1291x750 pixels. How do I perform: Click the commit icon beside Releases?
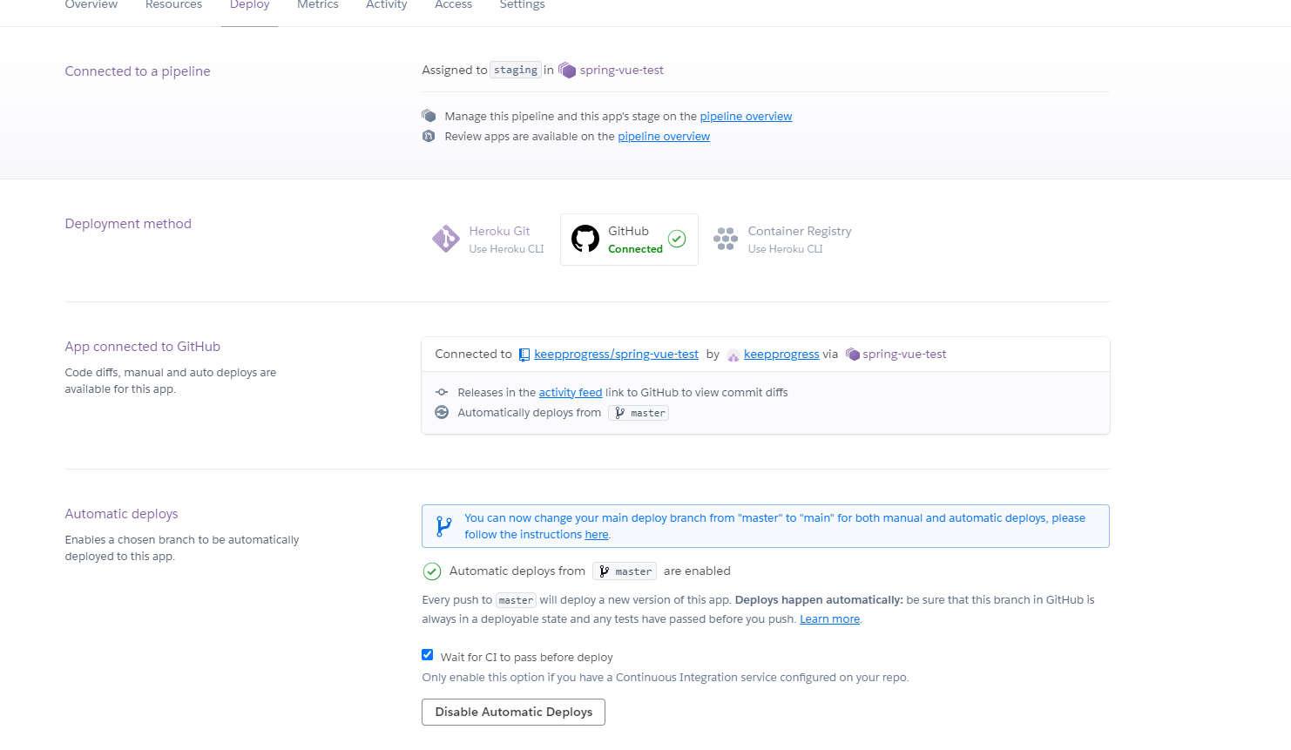442,392
